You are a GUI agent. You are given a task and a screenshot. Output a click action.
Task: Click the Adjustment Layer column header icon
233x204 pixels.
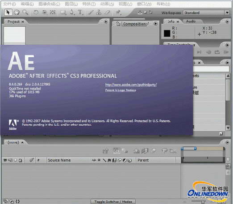point(125,160)
